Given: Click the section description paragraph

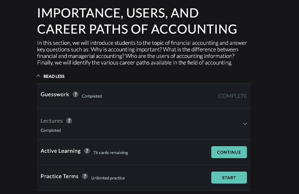Looking at the screenshot, I should [x=142, y=53].
